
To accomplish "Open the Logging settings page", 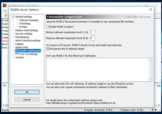I will [19, 44].
